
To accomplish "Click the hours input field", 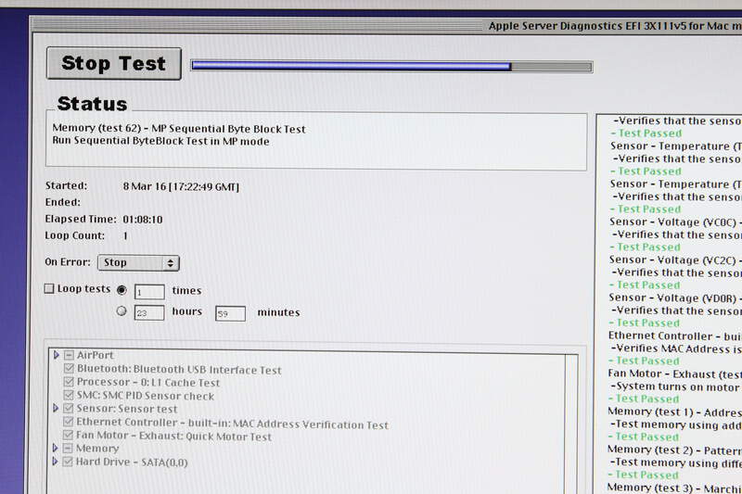I will coord(149,313).
